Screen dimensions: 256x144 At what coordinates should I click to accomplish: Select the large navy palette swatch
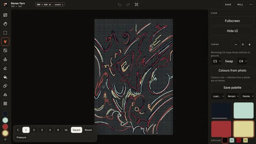[x=221, y=110]
